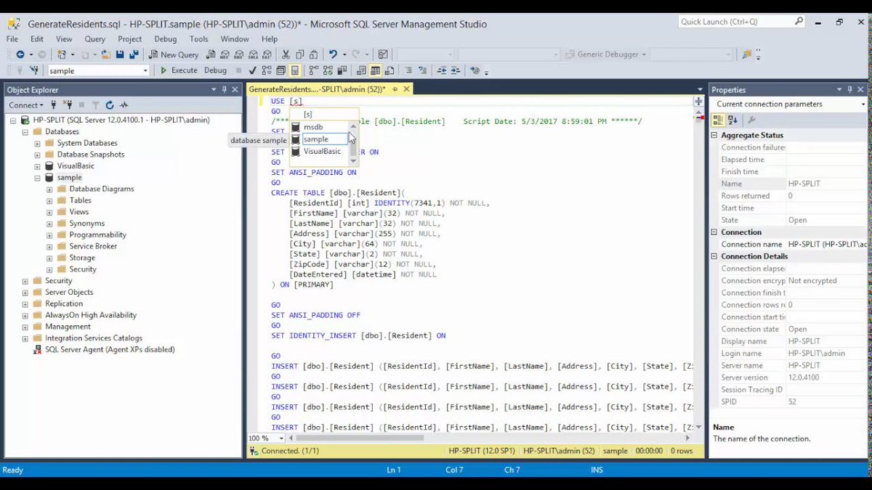Open a Database Engine Query with its toolbar icon
Screen dimensions: 872x490
click(211, 54)
